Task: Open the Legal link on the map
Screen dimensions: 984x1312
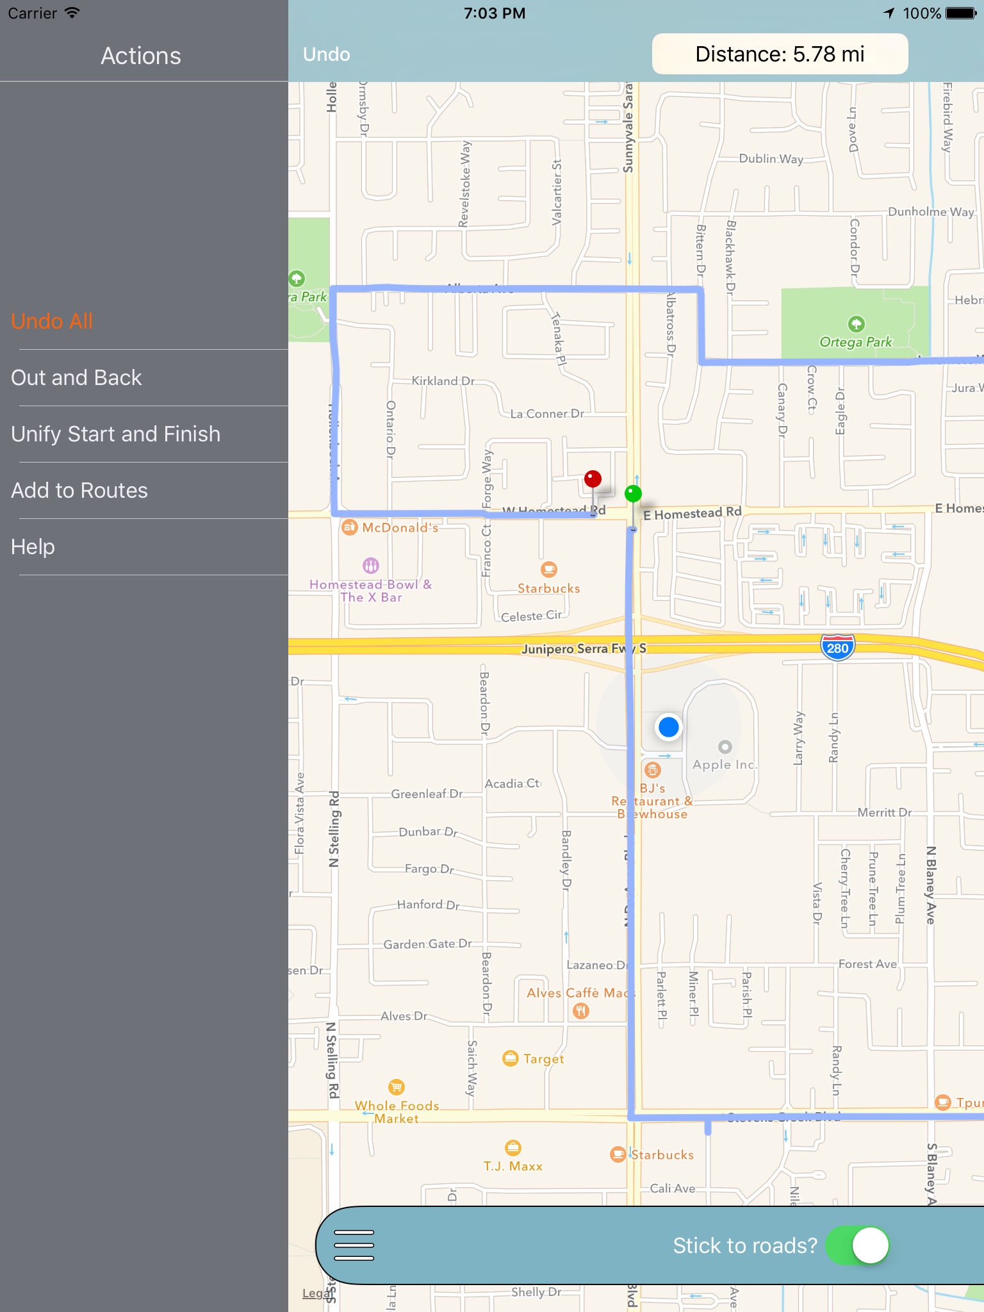Action: click(316, 1293)
